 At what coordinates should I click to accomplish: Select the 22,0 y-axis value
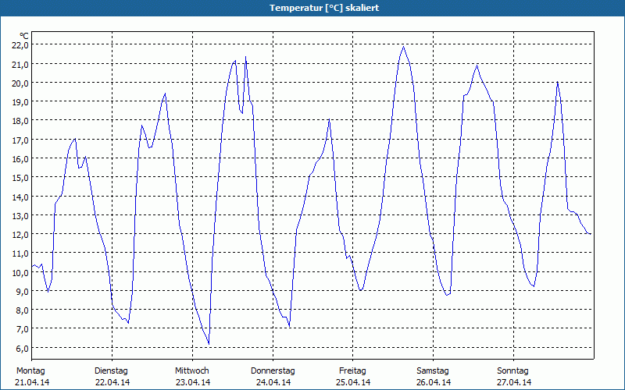click(20, 45)
